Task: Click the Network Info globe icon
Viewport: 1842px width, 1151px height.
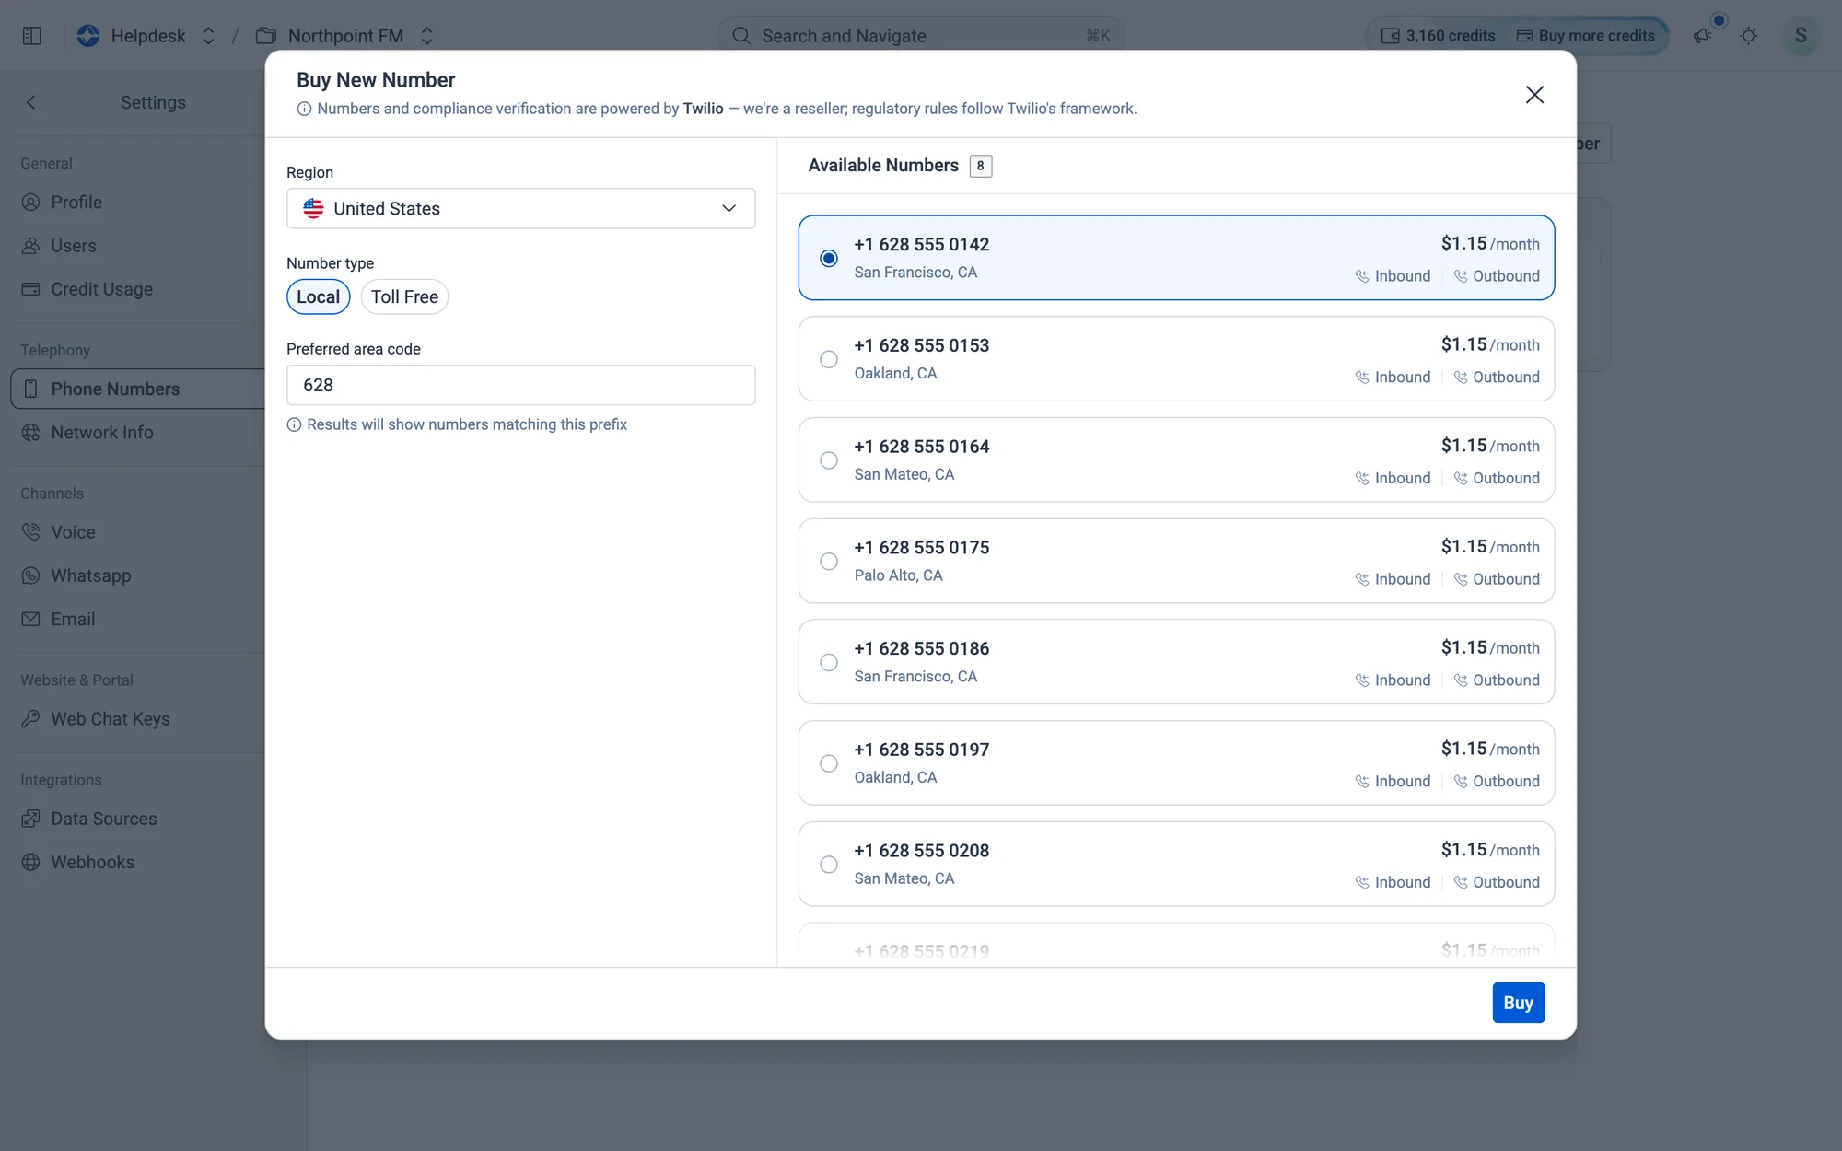Action: pos(31,433)
